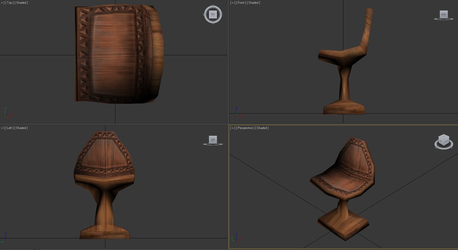Open the [+] menu in Perspective viewport
This screenshot has width=458, height=250.
[x=233, y=128]
